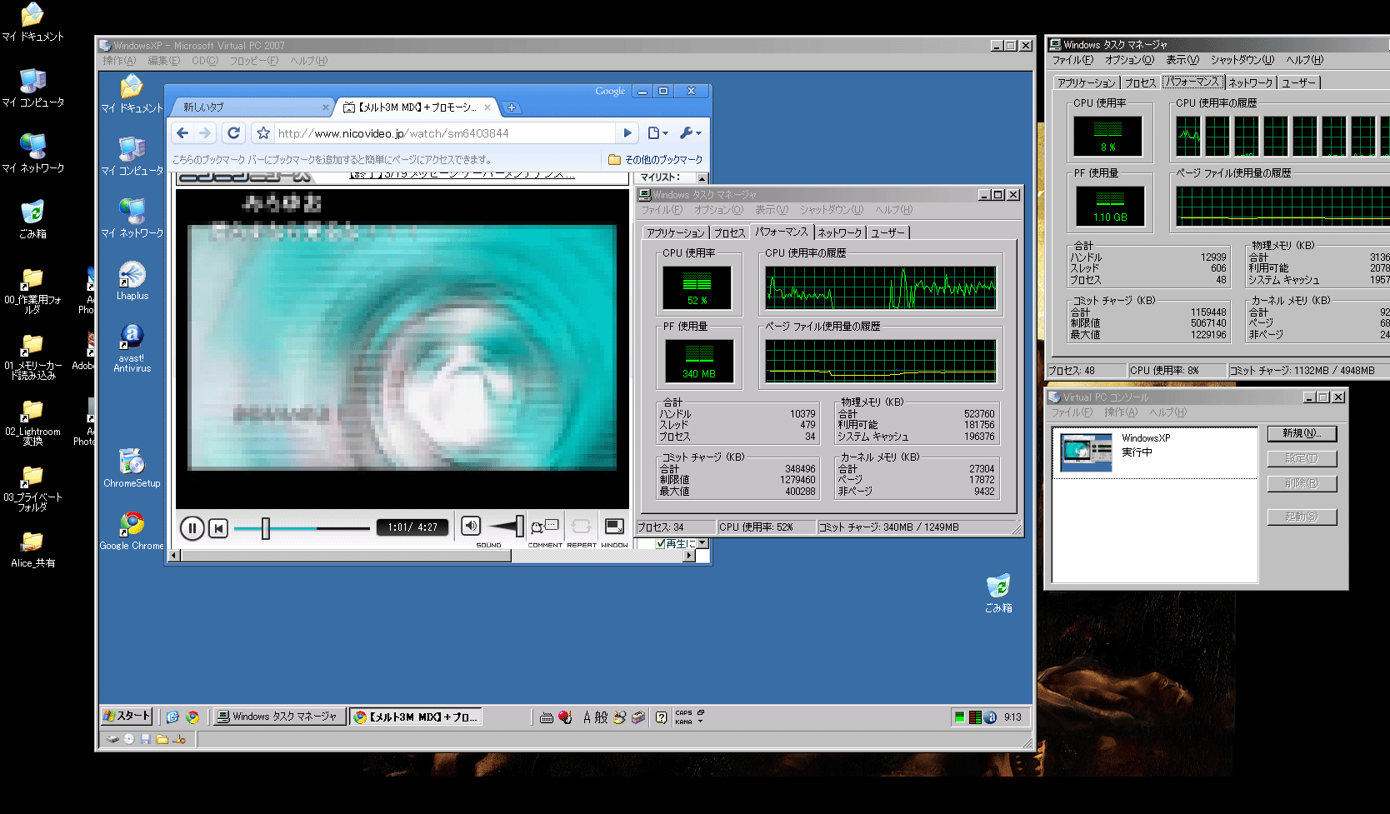Click the video seek bar handle
Viewport: 1390px width, 814px height.
pos(266,528)
